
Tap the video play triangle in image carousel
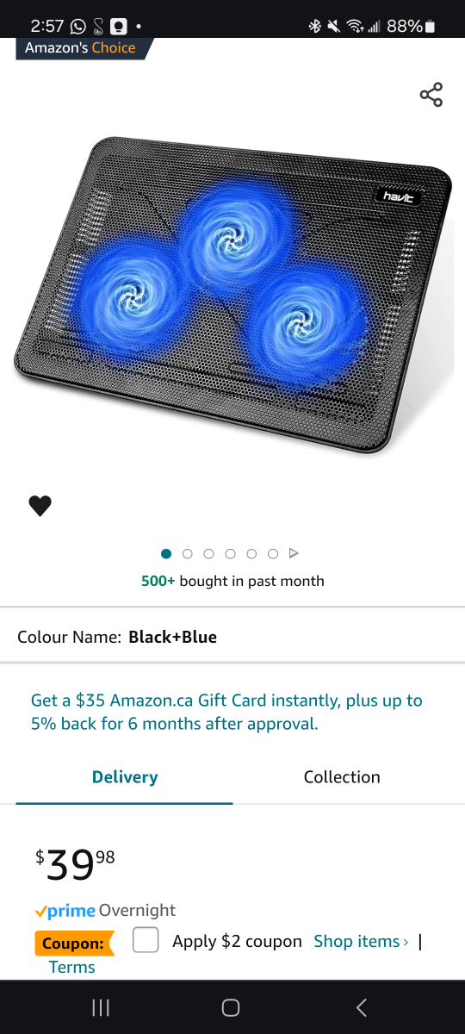(x=294, y=553)
